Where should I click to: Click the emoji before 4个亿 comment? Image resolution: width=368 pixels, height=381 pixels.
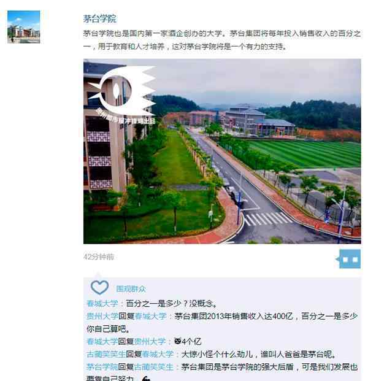178,341
